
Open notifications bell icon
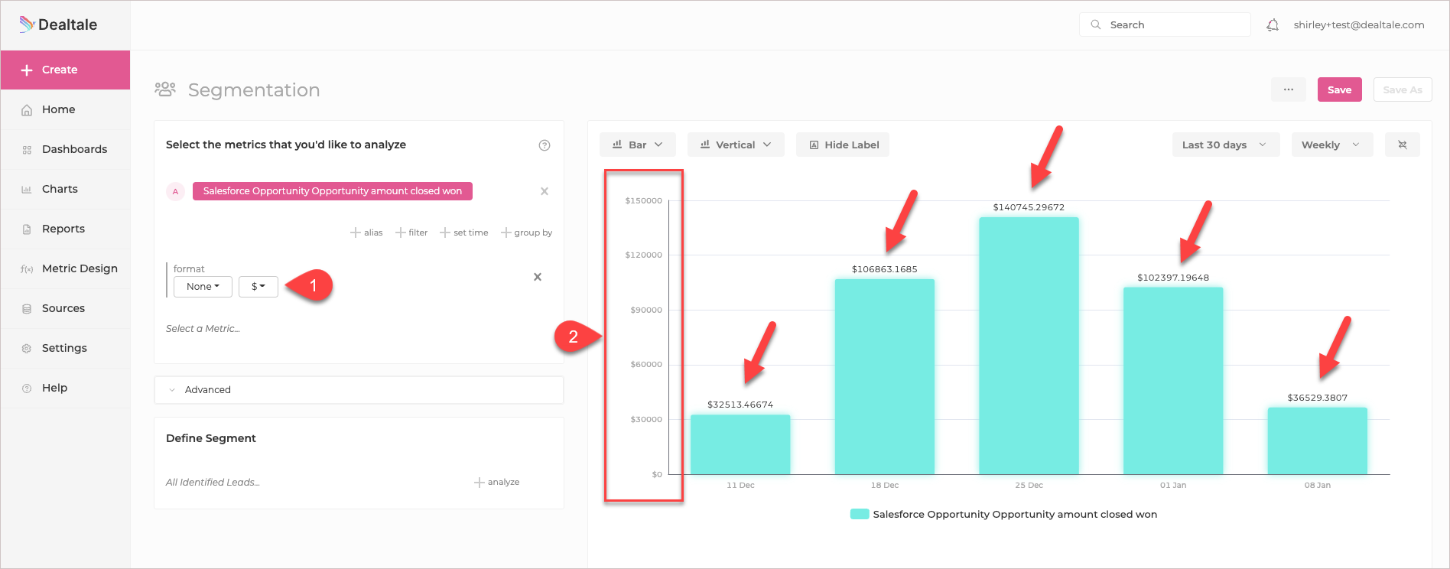[1273, 25]
